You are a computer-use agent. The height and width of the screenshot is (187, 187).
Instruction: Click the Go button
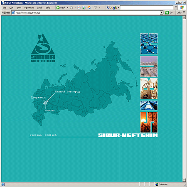click(169, 13)
